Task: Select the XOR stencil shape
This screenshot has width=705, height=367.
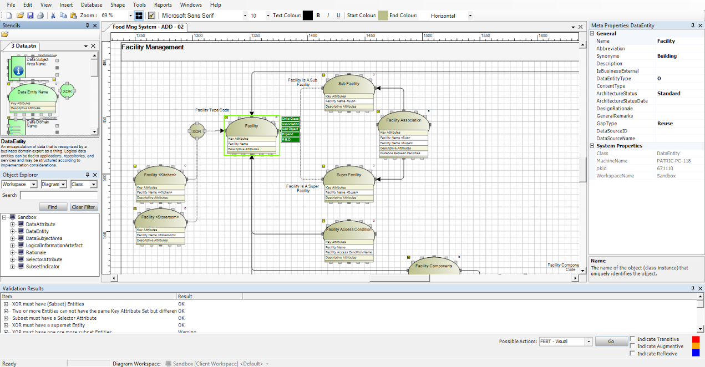Action: [67, 91]
